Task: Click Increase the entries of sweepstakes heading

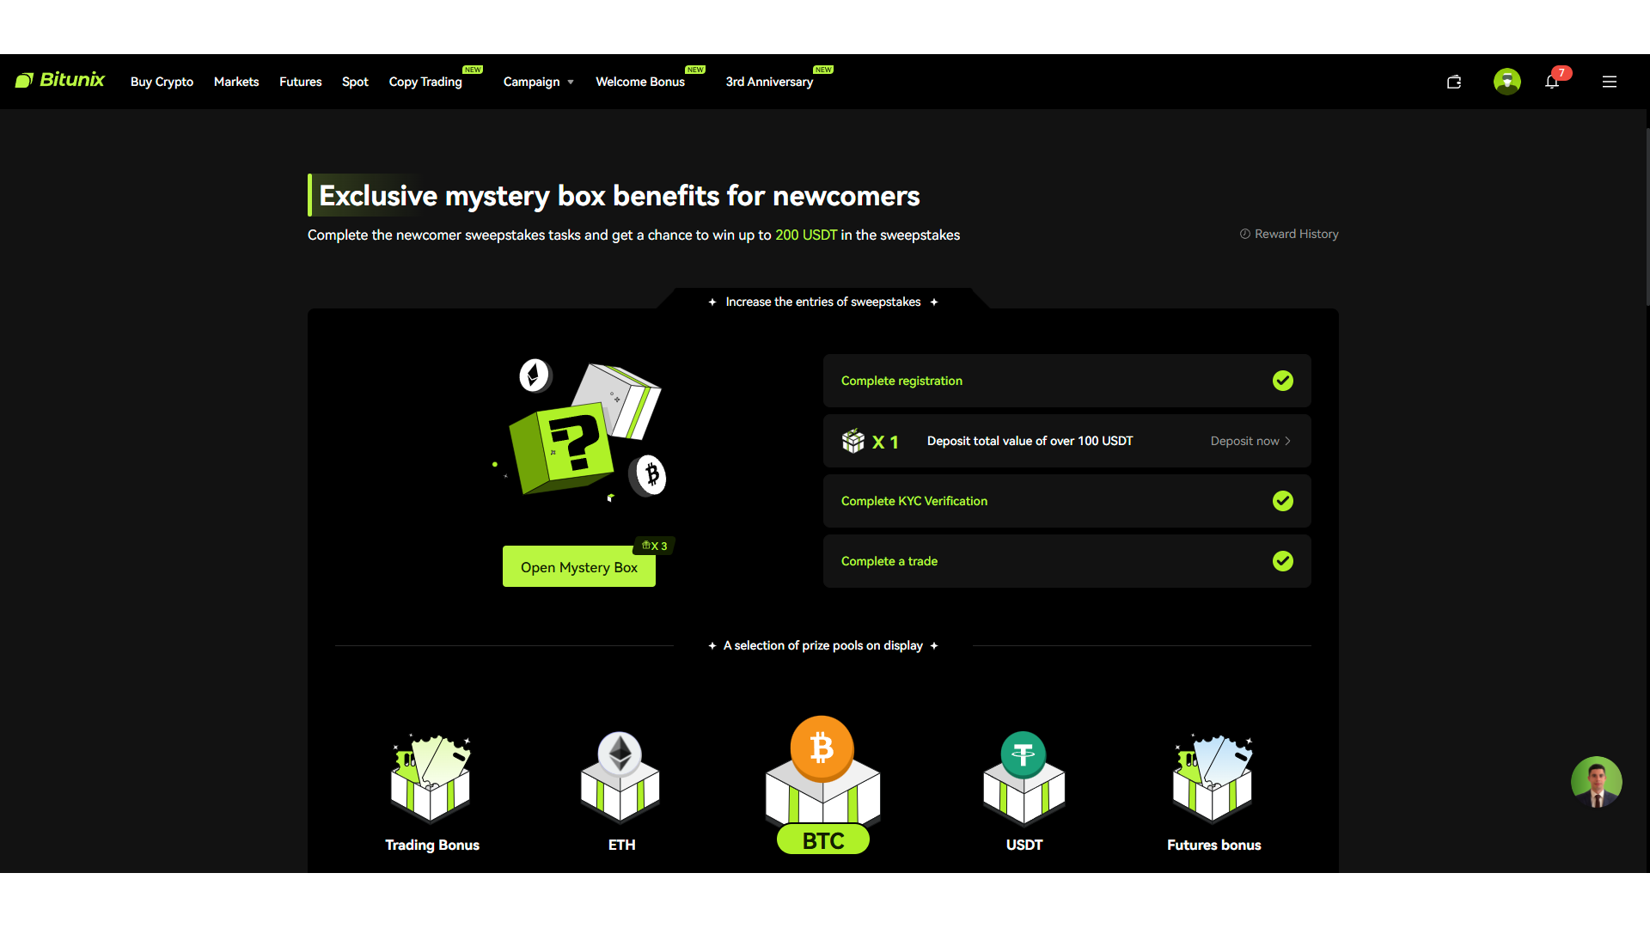Action: click(823, 302)
